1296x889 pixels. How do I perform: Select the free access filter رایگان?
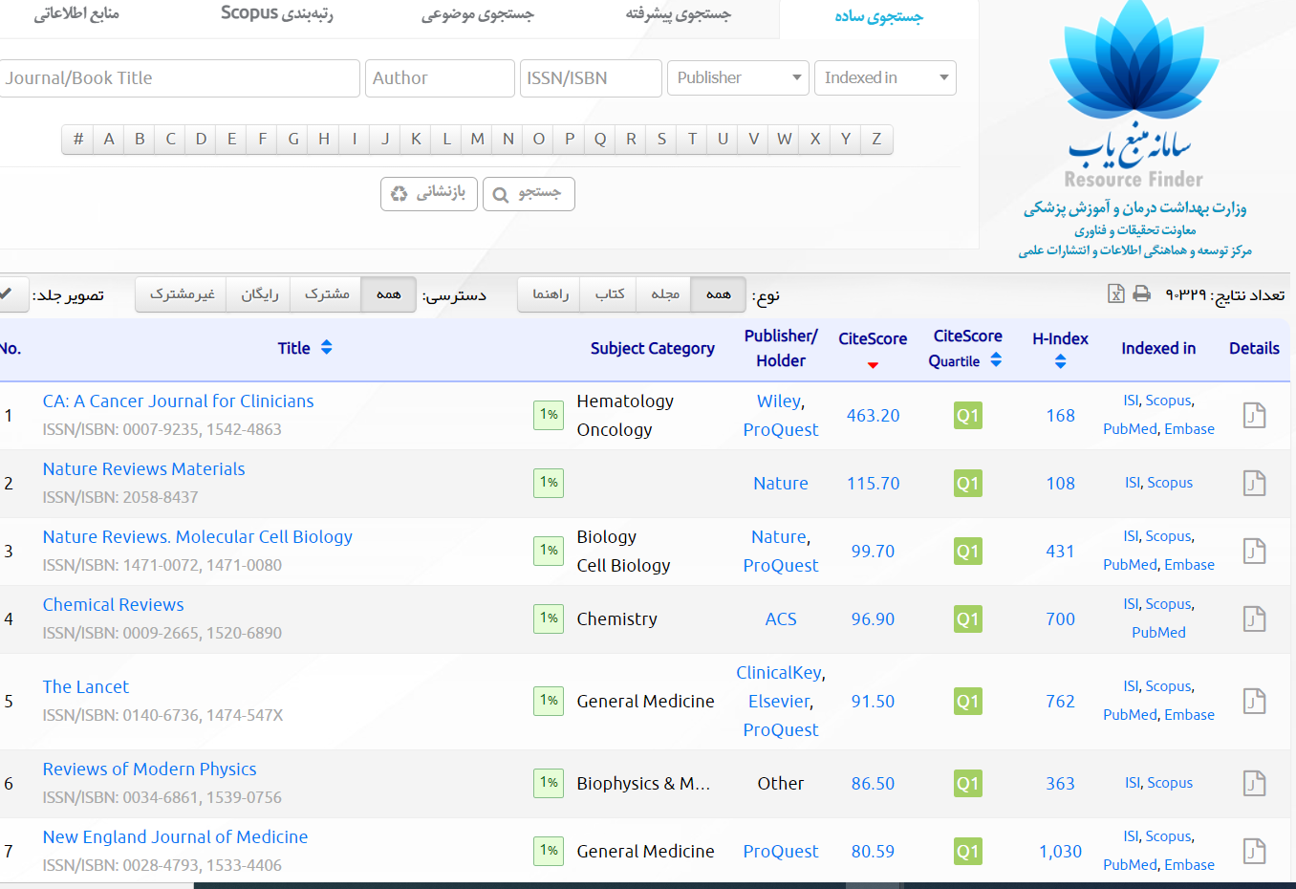(259, 294)
